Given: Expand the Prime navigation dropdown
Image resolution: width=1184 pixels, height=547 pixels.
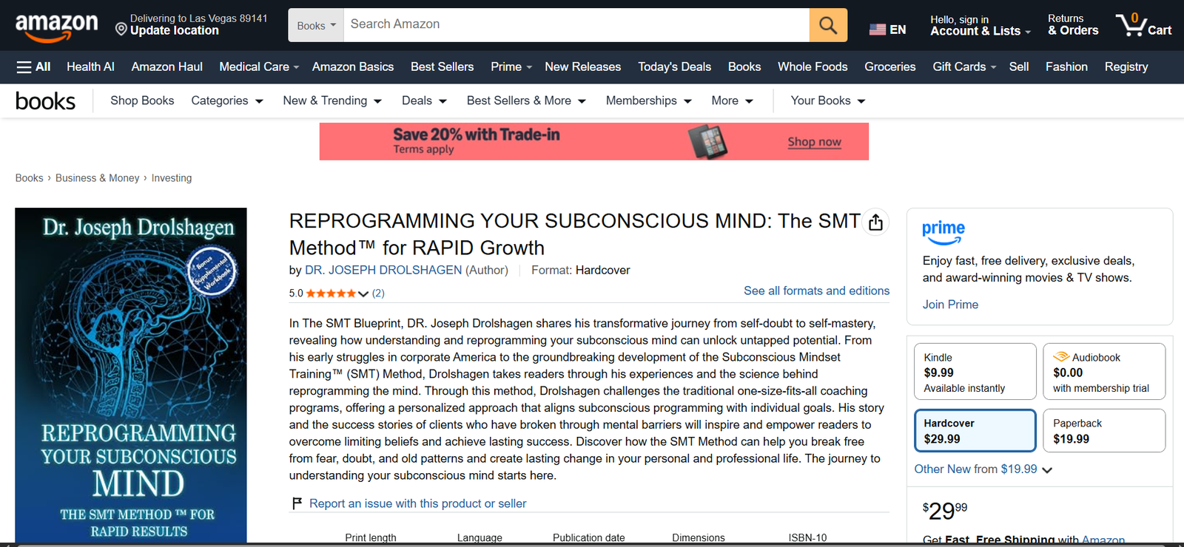Looking at the screenshot, I should tap(511, 67).
